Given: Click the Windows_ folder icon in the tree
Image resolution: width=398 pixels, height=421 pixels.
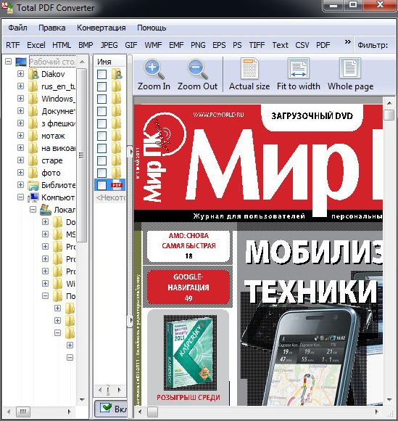Looking at the screenshot, I should (x=33, y=99).
